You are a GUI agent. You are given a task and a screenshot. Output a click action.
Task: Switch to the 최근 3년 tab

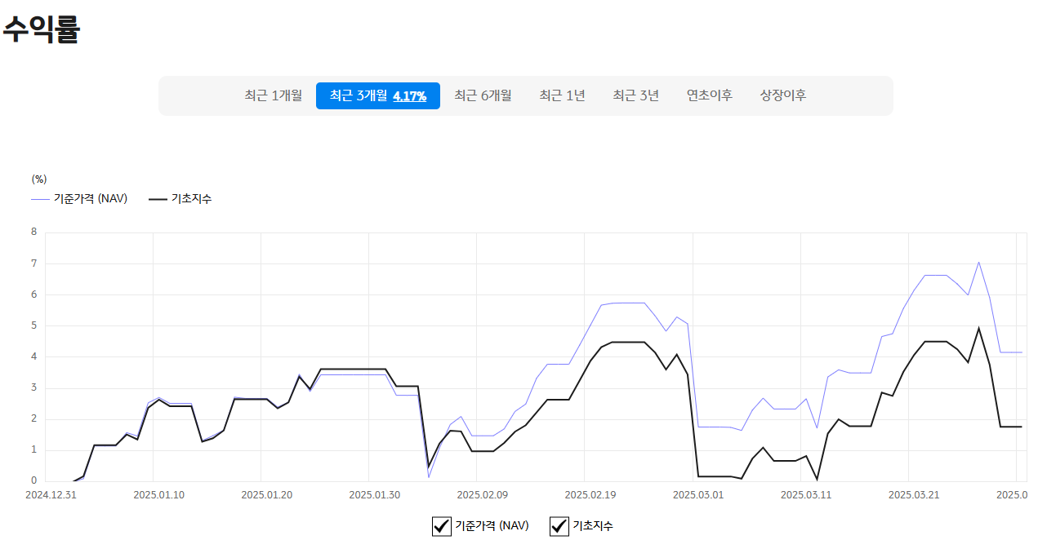pyautogui.click(x=635, y=95)
